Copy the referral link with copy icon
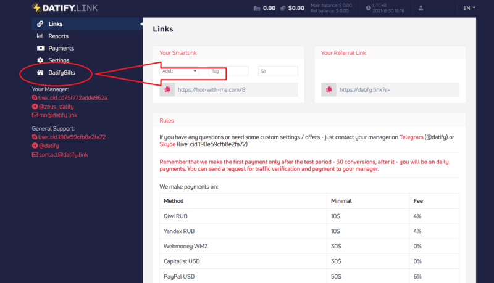 (329, 89)
